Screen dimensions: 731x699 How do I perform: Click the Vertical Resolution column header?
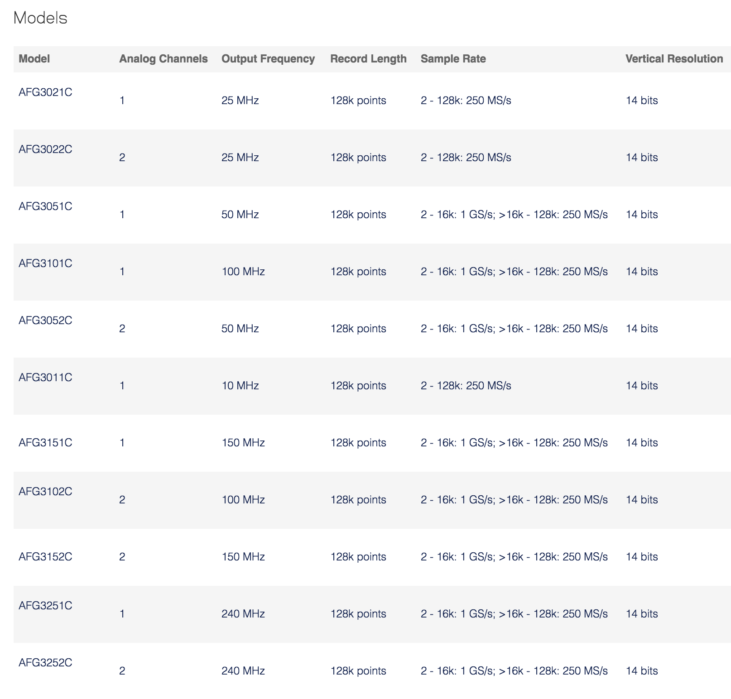(x=674, y=59)
